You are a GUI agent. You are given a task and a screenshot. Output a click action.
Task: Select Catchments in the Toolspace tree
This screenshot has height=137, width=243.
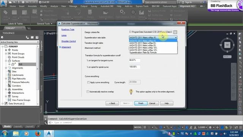point(18,75)
